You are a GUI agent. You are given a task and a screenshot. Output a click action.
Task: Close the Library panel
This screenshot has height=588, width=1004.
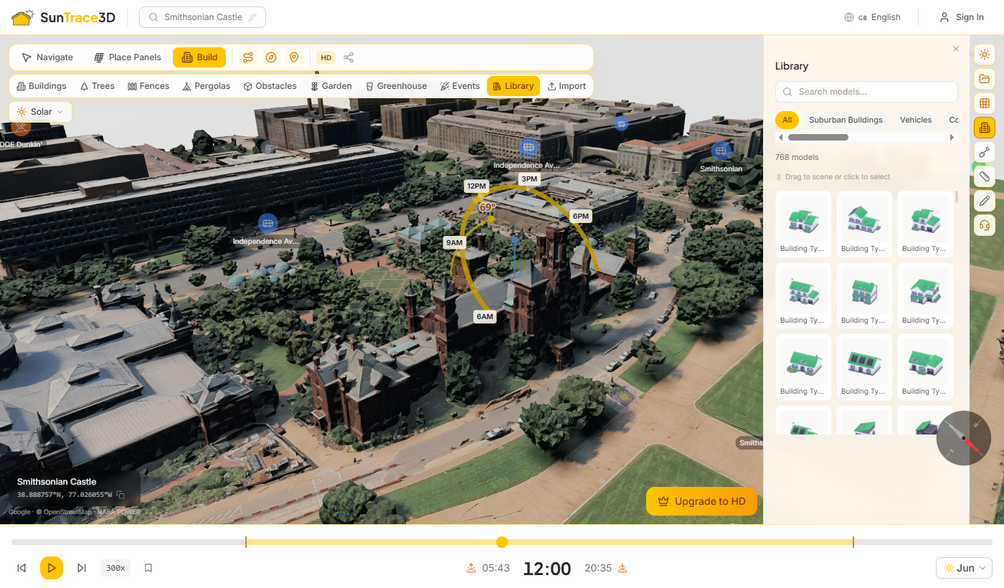pos(955,49)
